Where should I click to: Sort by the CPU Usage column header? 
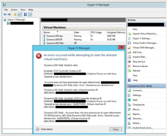[x=98, y=32]
